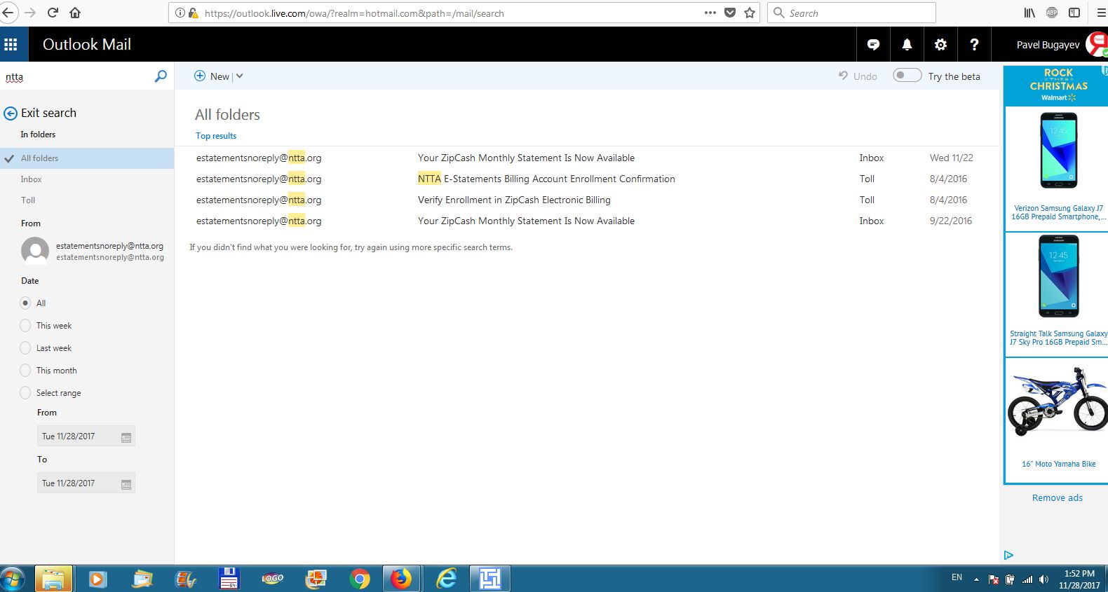Reload the page in Firefox
The width and height of the screenshot is (1108, 592).
coord(53,13)
